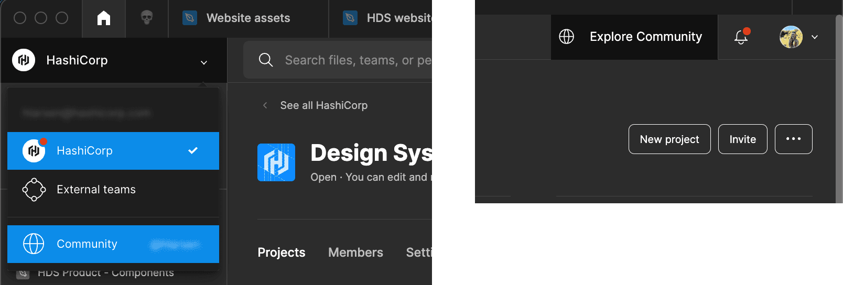Click the search magnifier icon
This screenshot has height=285, width=843.
266,60
